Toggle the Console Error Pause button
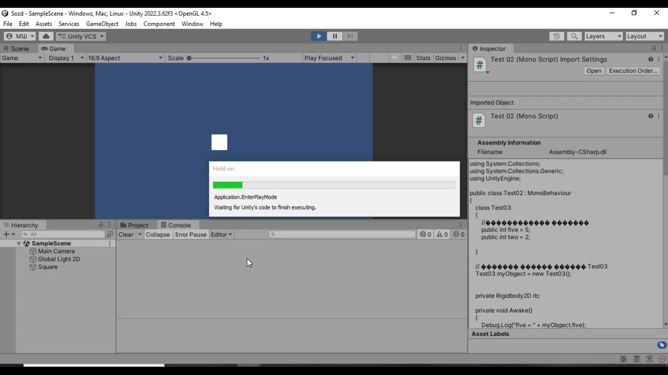Viewport: 668px width, 375px height. click(x=190, y=235)
